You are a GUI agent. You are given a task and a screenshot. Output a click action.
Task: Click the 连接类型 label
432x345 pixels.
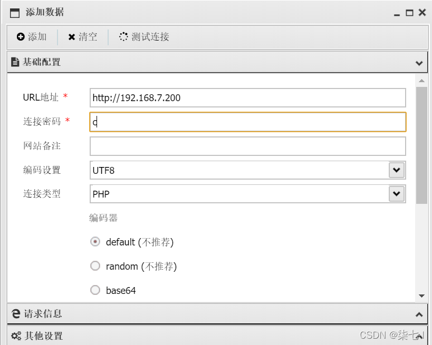tap(42, 194)
